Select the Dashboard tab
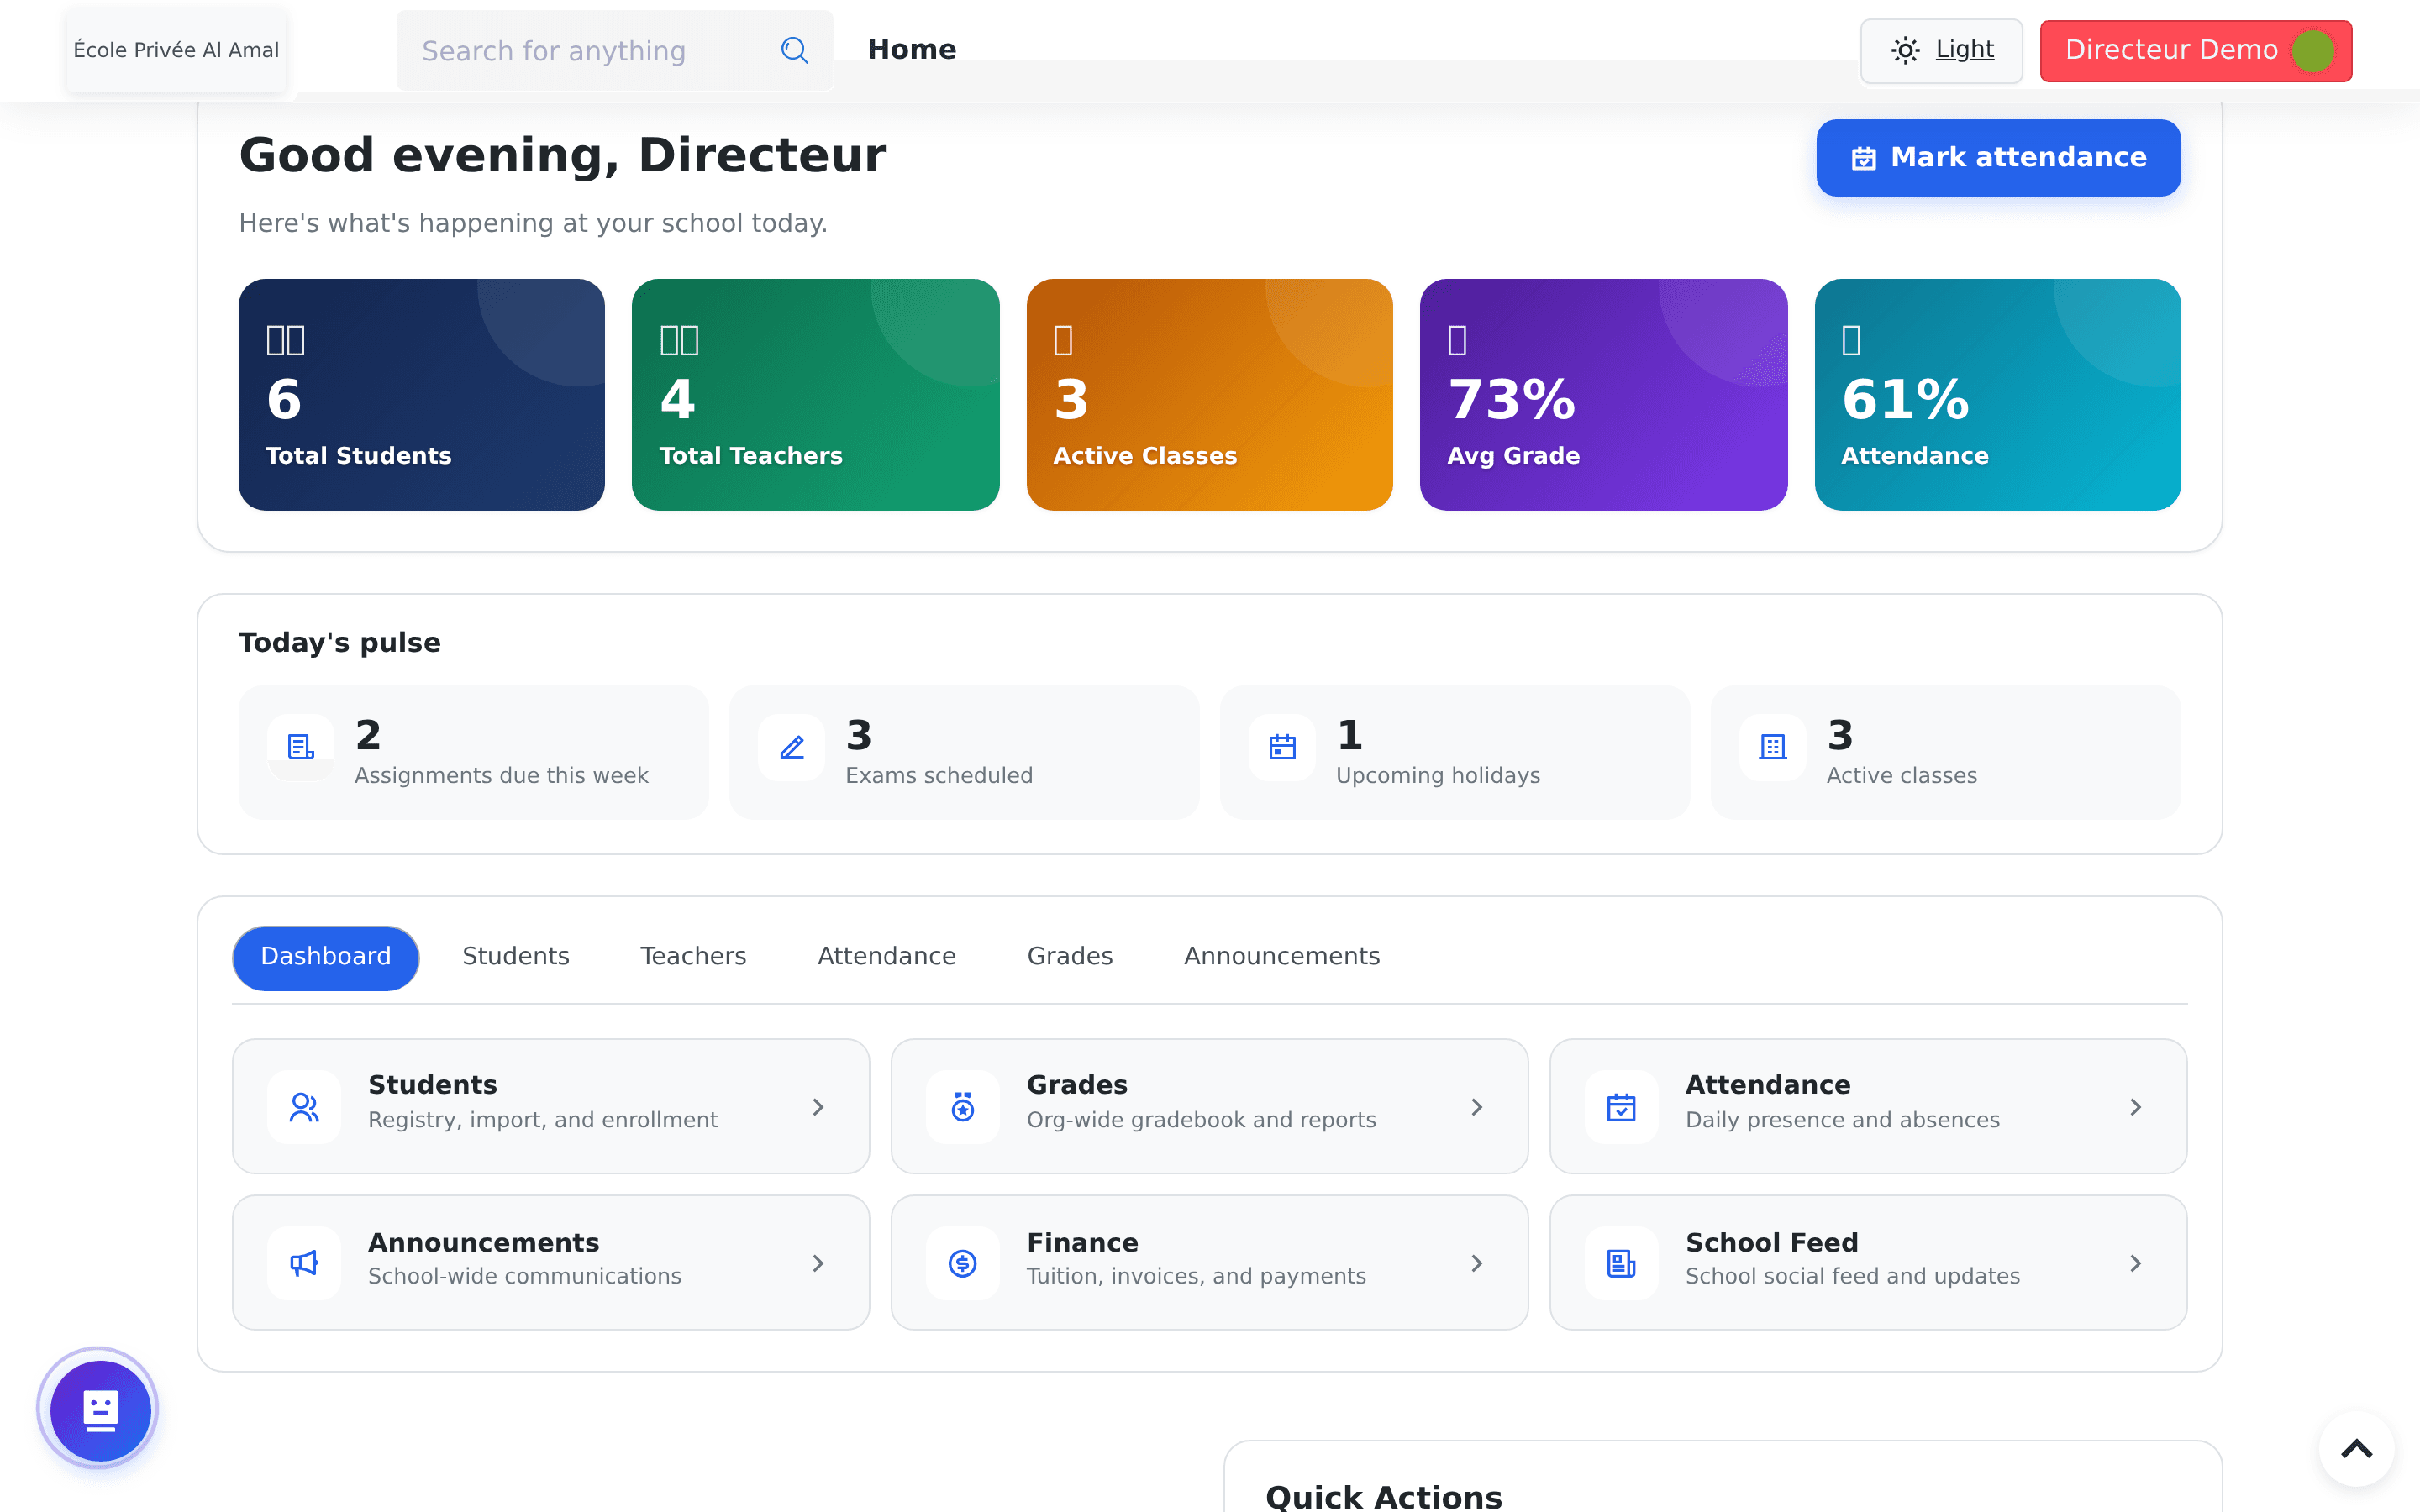Screen dimensions: 2420x1512 click(x=325, y=957)
